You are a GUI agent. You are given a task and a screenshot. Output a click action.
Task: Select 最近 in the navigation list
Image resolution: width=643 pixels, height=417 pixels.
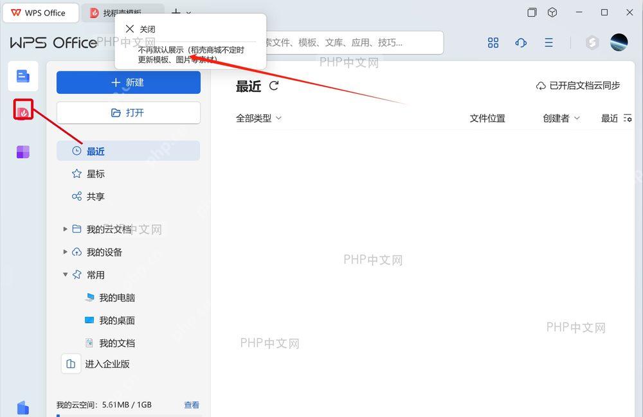pyautogui.click(x=129, y=151)
